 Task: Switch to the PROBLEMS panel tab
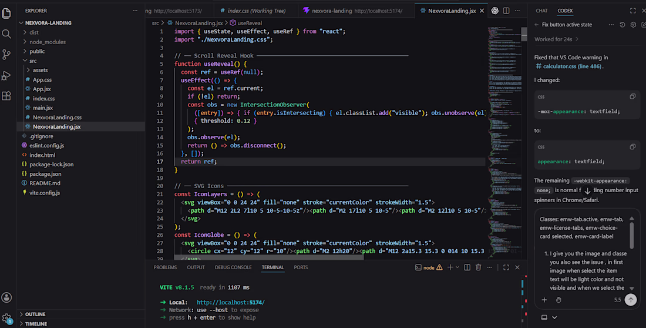click(165, 267)
